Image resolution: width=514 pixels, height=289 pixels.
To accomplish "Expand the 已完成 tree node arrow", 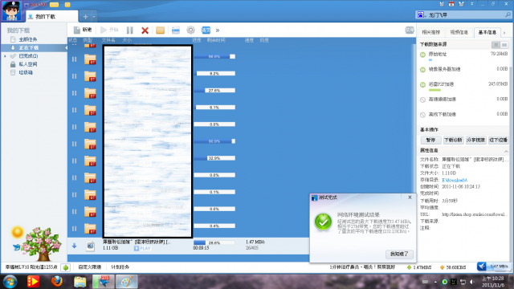I will 5,56.
